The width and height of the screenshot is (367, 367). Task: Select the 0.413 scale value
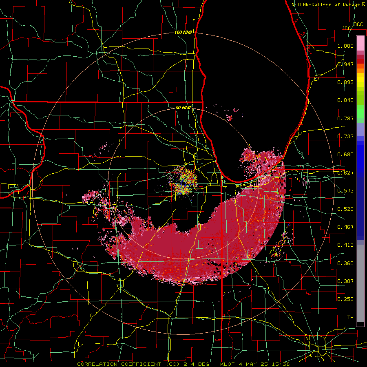[345, 245]
